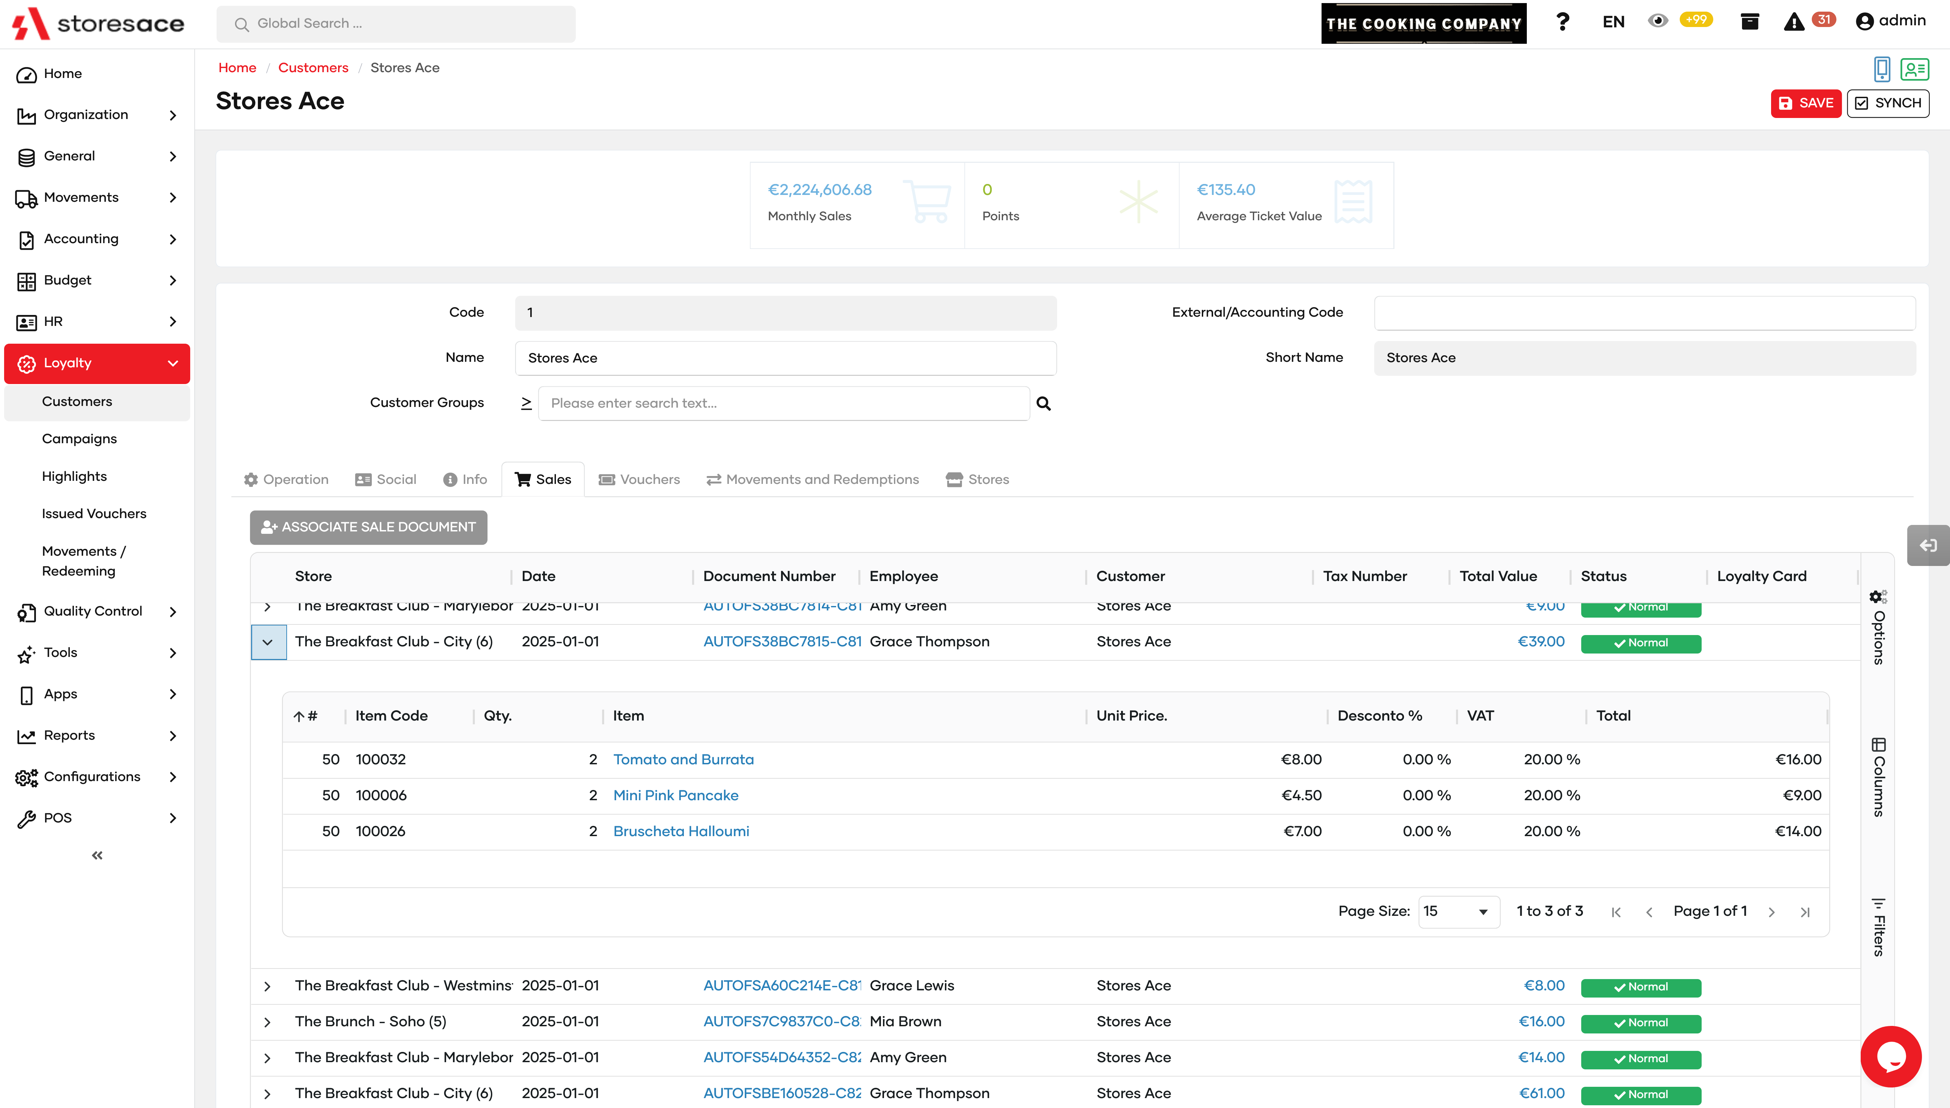Collapse the sidebar with double-arrow icon

pos(97,855)
